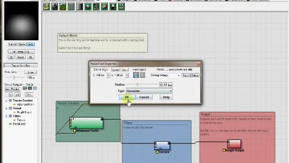The image size is (289, 163).
Task: Select the flat grey constant generator icon
Action: coord(71,7)
